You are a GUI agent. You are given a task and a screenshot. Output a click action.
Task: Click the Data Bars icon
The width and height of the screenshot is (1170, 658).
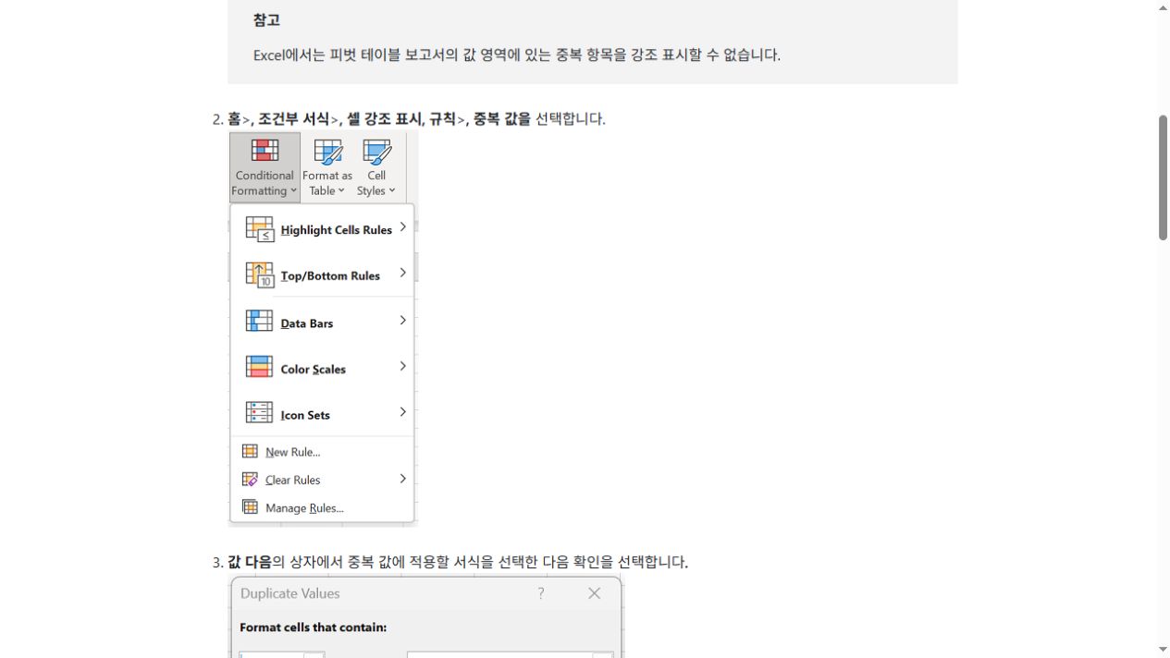(x=259, y=321)
